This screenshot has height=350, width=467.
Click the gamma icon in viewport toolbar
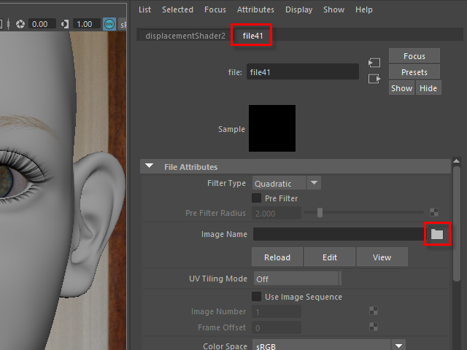pos(66,24)
